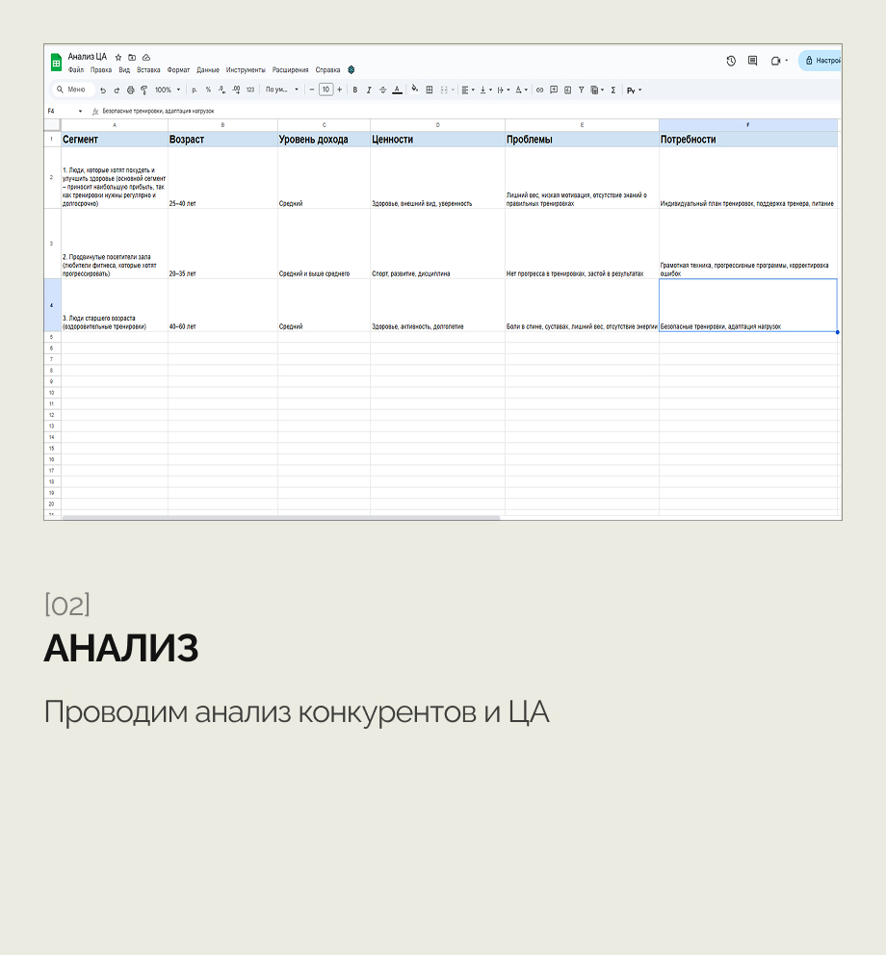Check the cloud save status icon

(x=146, y=57)
